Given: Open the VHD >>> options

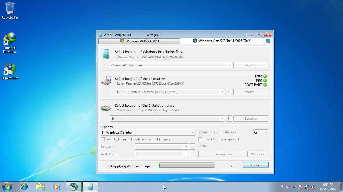Looking at the screenshot, I should pyautogui.click(x=258, y=154).
